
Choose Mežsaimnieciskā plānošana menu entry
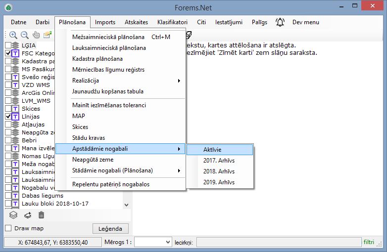pyautogui.click(x=120, y=37)
